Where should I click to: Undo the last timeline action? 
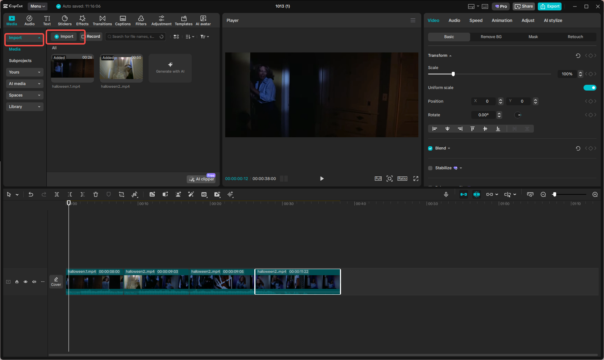point(31,194)
